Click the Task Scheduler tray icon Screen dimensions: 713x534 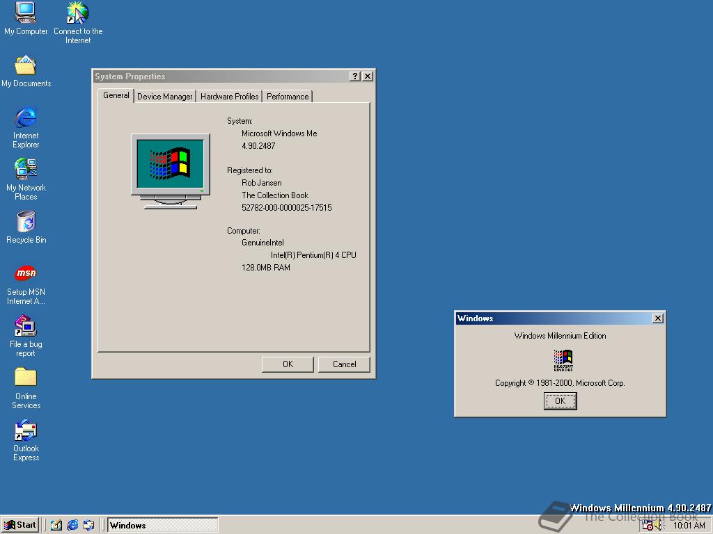[x=647, y=526]
